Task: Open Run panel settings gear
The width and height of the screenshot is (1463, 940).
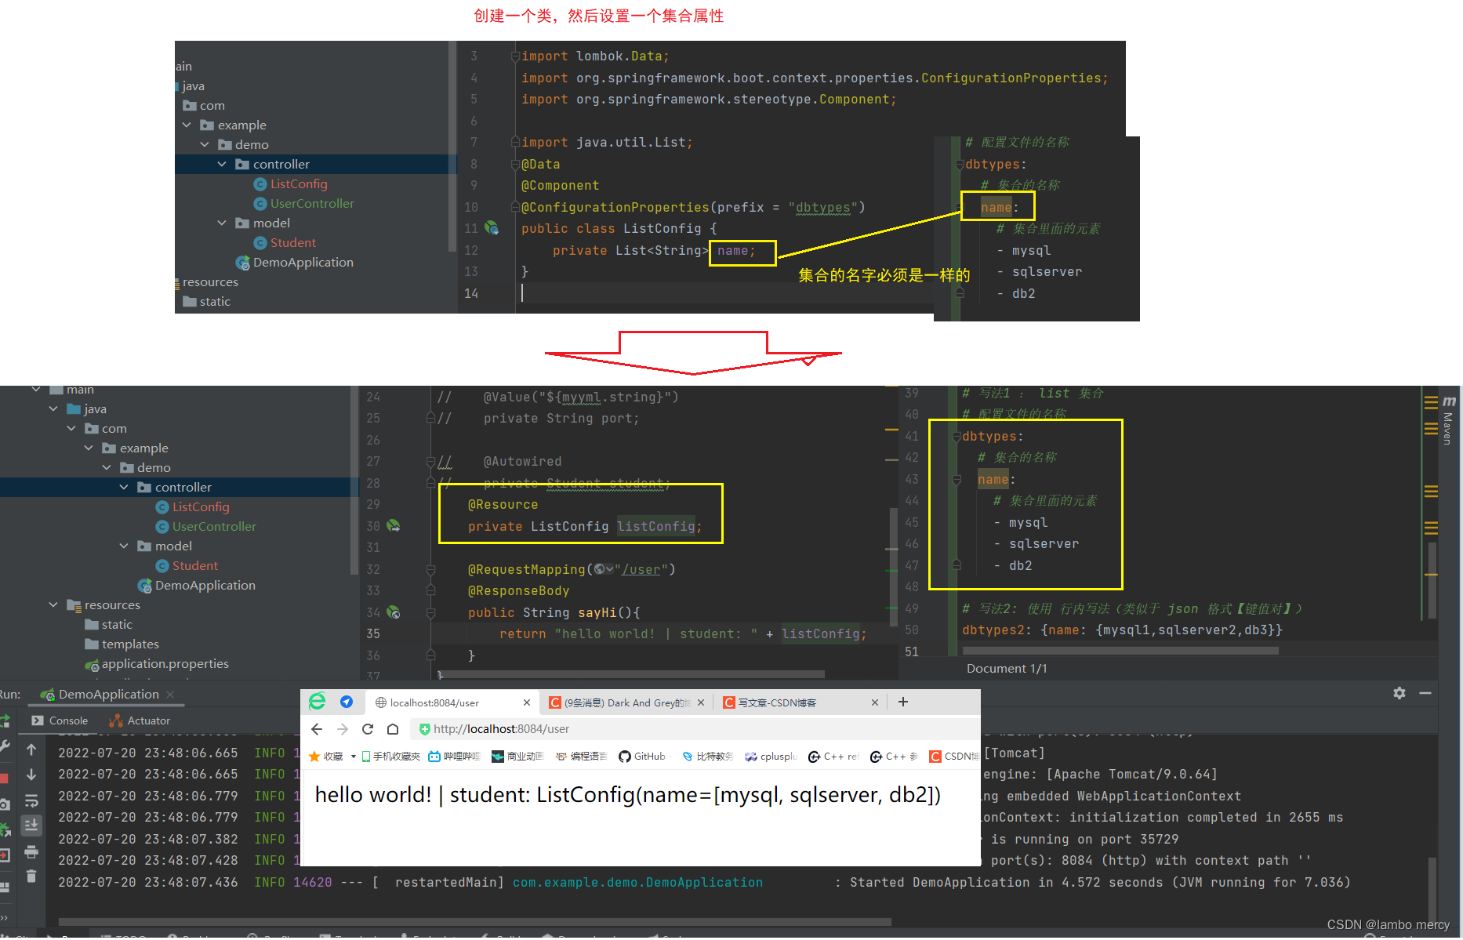Action: coord(1399,693)
